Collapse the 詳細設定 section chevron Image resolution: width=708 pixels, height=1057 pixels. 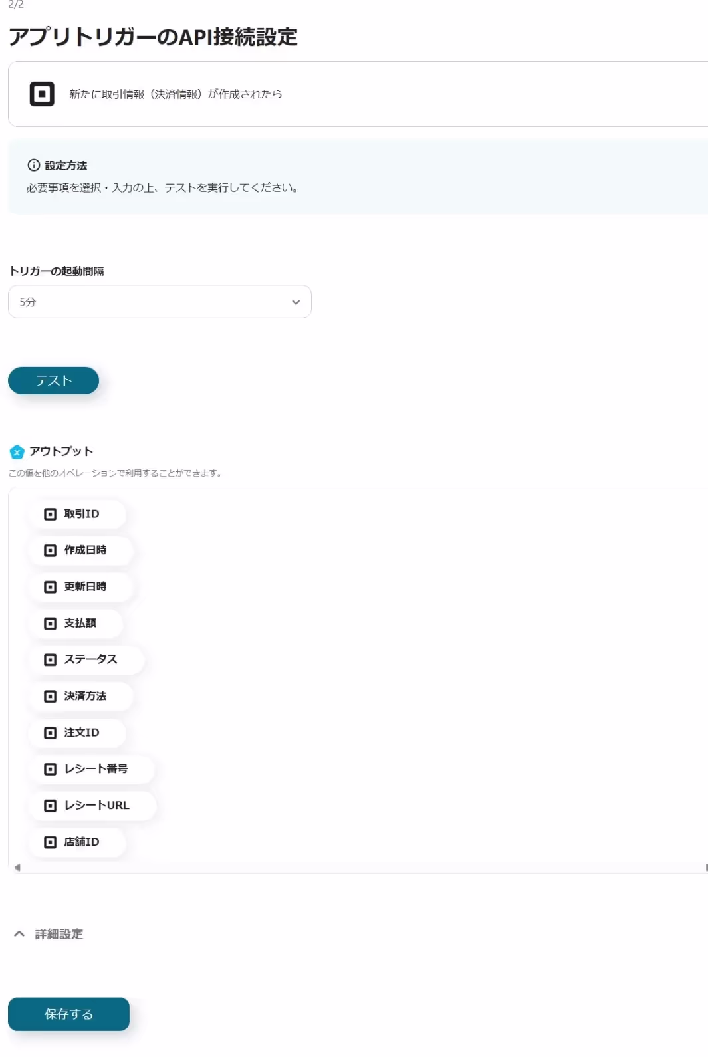tap(19, 934)
